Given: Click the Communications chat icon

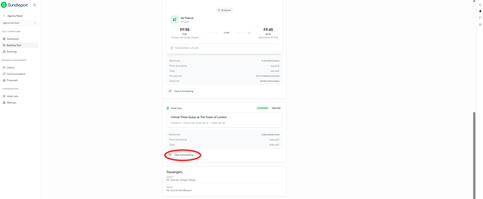Looking at the screenshot, I should coord(4,74).
